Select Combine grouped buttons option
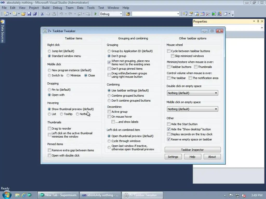The width and height of the screenshot is (266, 199). pos(109,96)
